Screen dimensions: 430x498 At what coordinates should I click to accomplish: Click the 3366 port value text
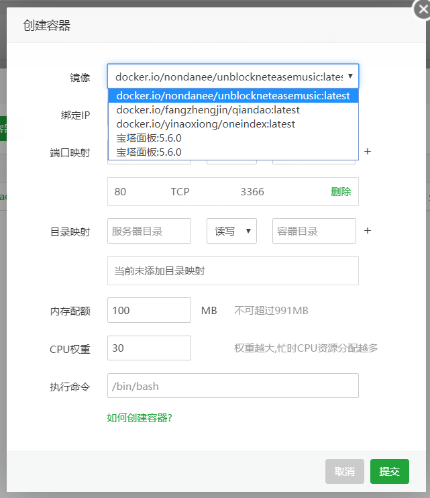tap(252, 191)
